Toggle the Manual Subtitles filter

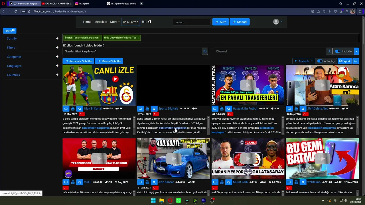(x=109, y=61)
